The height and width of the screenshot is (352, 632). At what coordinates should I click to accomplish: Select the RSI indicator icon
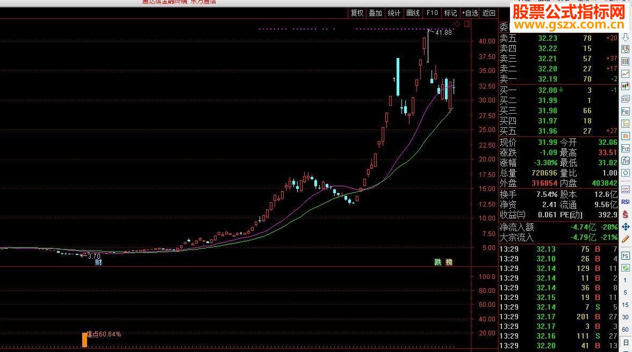(x=625, y=202)
